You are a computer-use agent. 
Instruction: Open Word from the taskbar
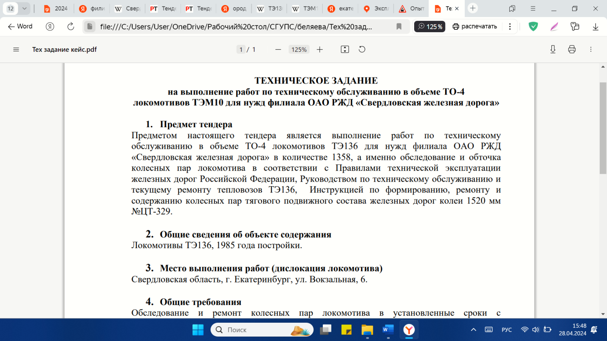pos(388,330)
